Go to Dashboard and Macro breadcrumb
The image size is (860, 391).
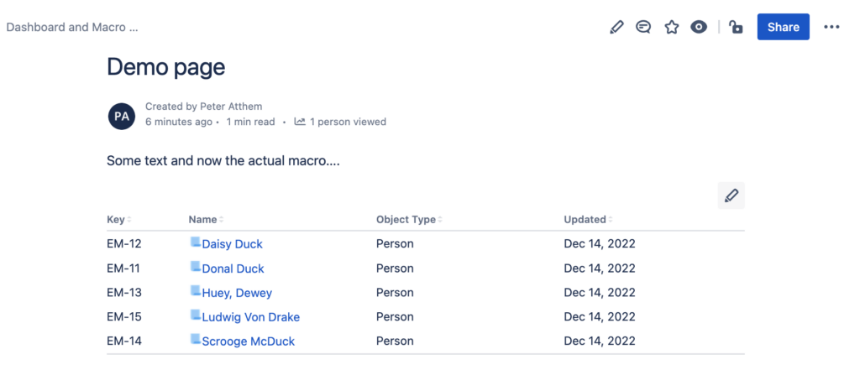point(72,28)
